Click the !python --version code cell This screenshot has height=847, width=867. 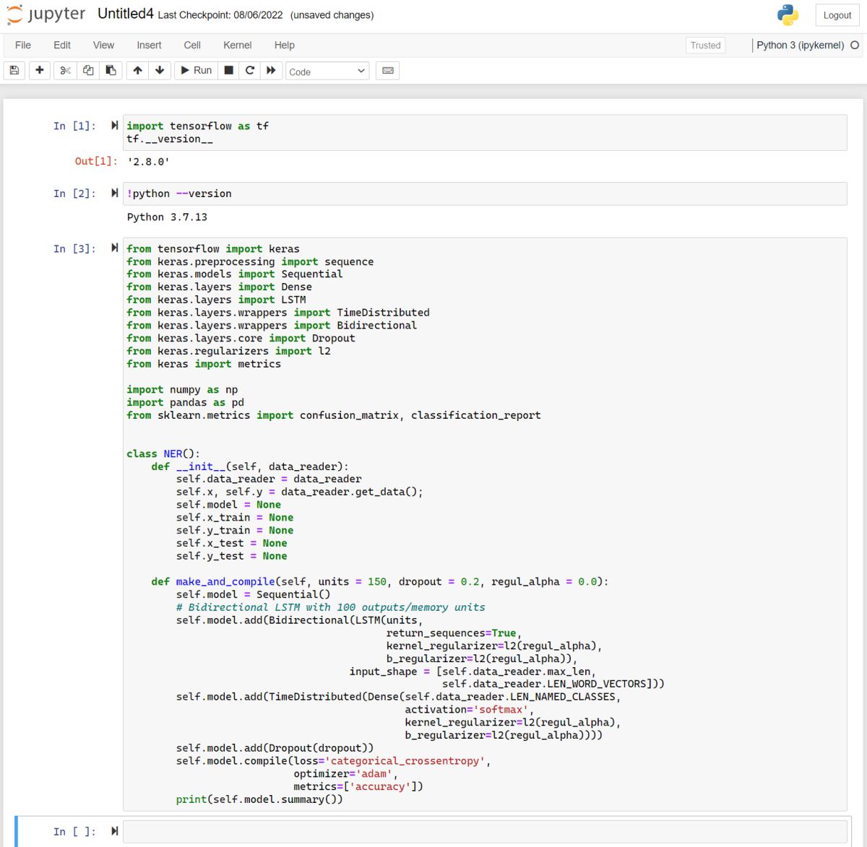pyautogui.click(x=485, y=194)
